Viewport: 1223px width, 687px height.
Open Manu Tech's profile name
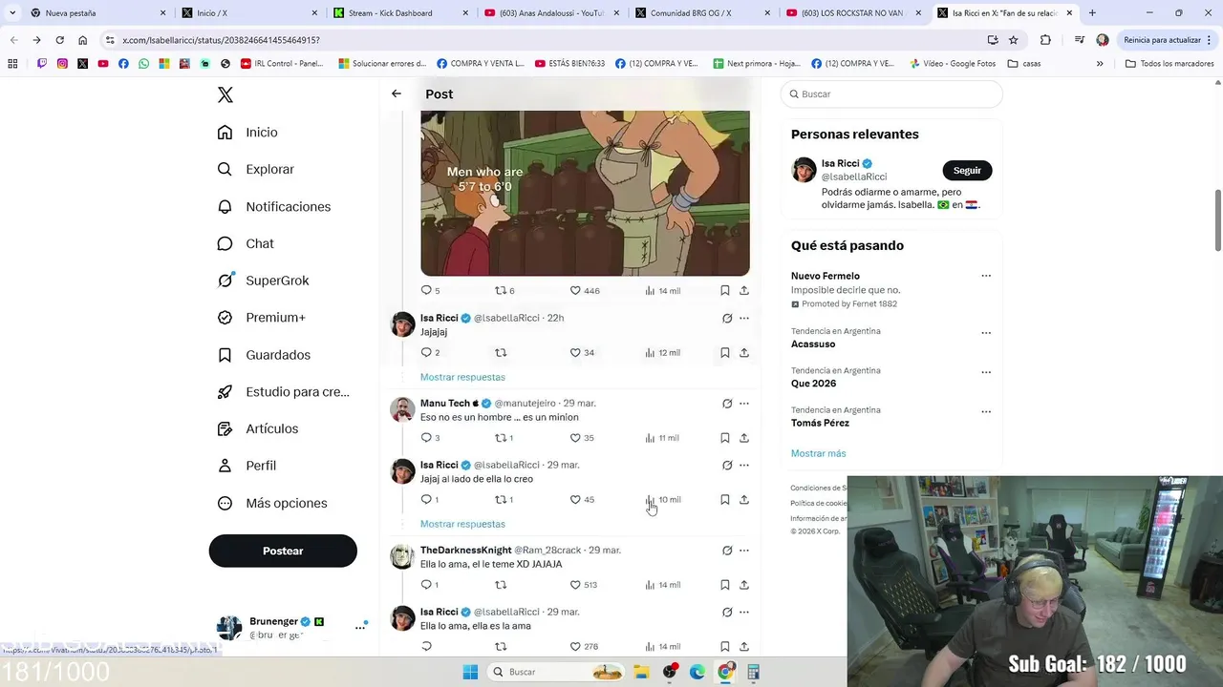(x=445, y=404)
